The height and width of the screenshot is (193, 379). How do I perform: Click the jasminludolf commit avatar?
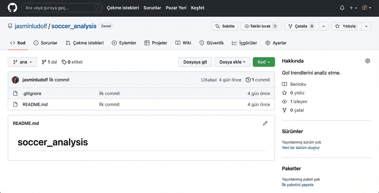(15, 80)
